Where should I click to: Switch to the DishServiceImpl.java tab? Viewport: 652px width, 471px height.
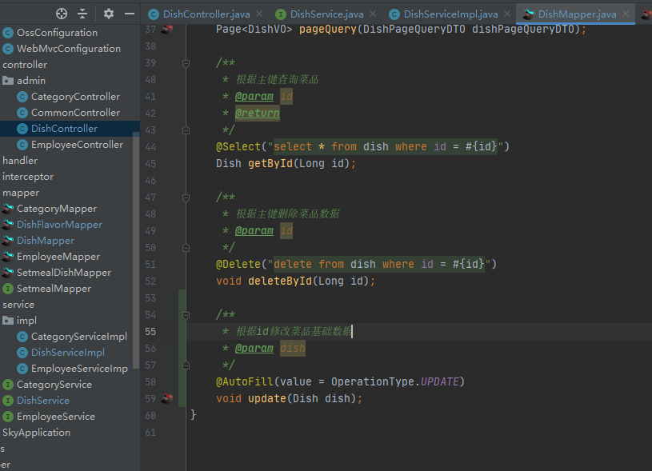coord(450,14)
